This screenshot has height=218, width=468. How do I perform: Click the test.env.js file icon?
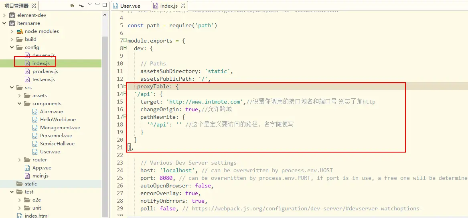(27, 80)
